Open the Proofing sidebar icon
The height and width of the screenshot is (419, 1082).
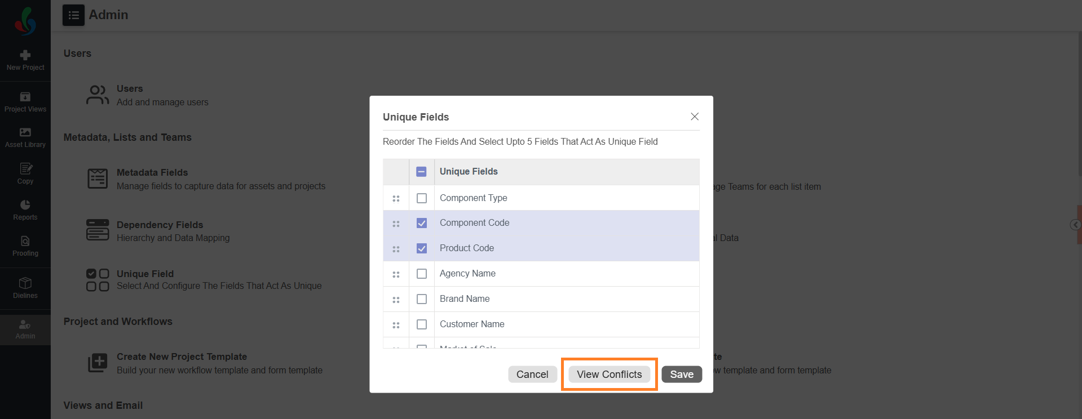point(25,241)
